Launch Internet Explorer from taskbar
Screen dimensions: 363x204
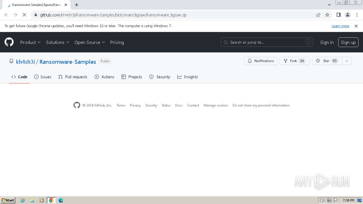point(23,200)
